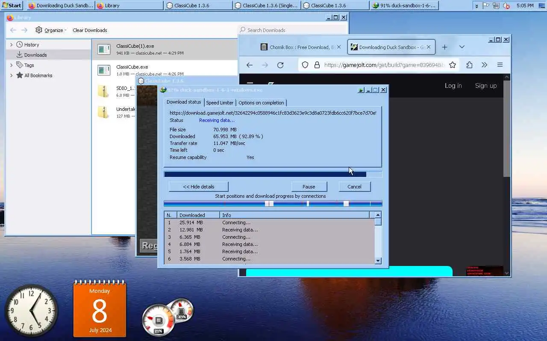Expand the All Bookmarks tree item
This screenshot has width=547, height=341.
[12, 75]
